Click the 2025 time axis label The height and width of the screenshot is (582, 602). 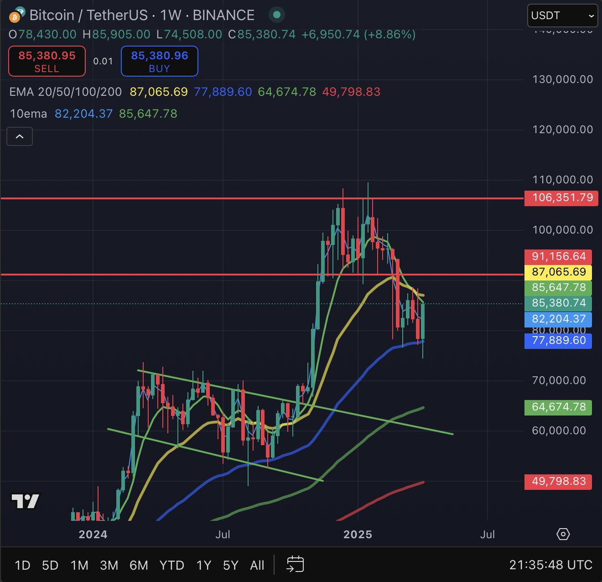click(x=358, y=534)
